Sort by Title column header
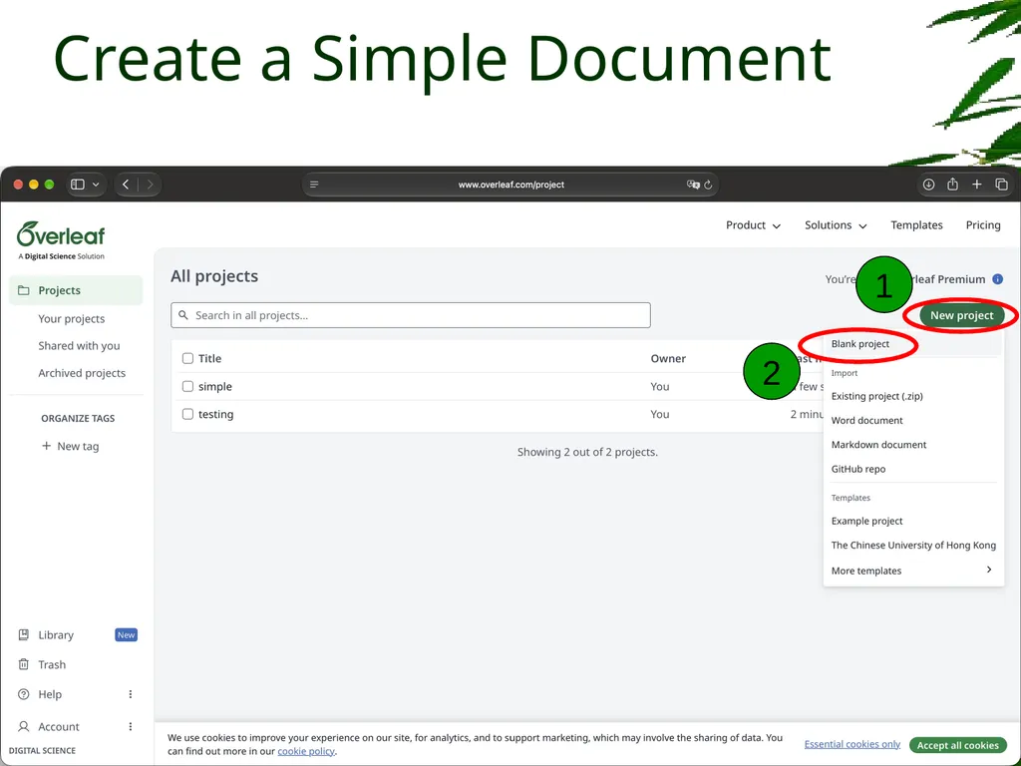The height and width of the screenshot is (766, 1021). 209,358
